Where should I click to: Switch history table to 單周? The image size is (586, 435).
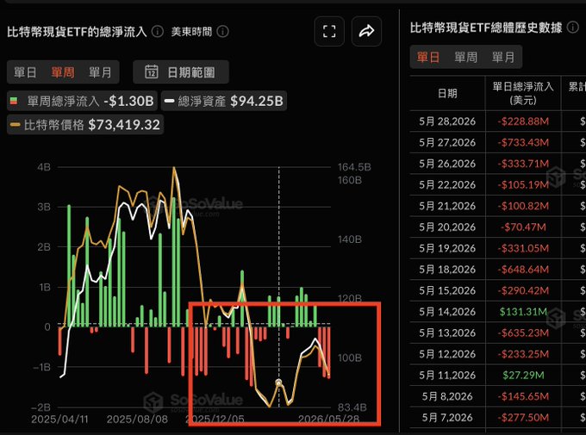tap(465, 57)
